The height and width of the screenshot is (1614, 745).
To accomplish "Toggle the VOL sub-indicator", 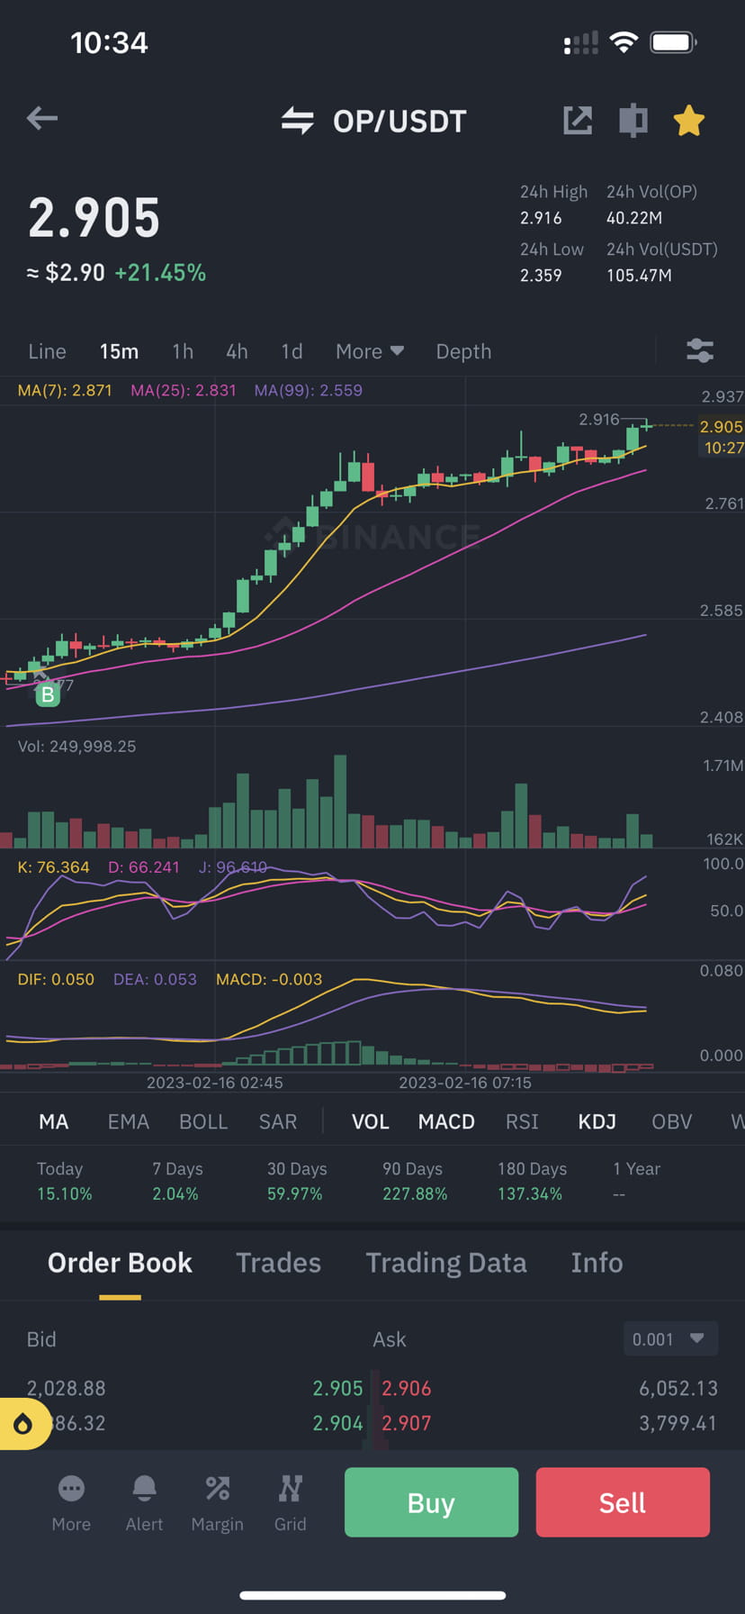I will [x=370, y=1121].
